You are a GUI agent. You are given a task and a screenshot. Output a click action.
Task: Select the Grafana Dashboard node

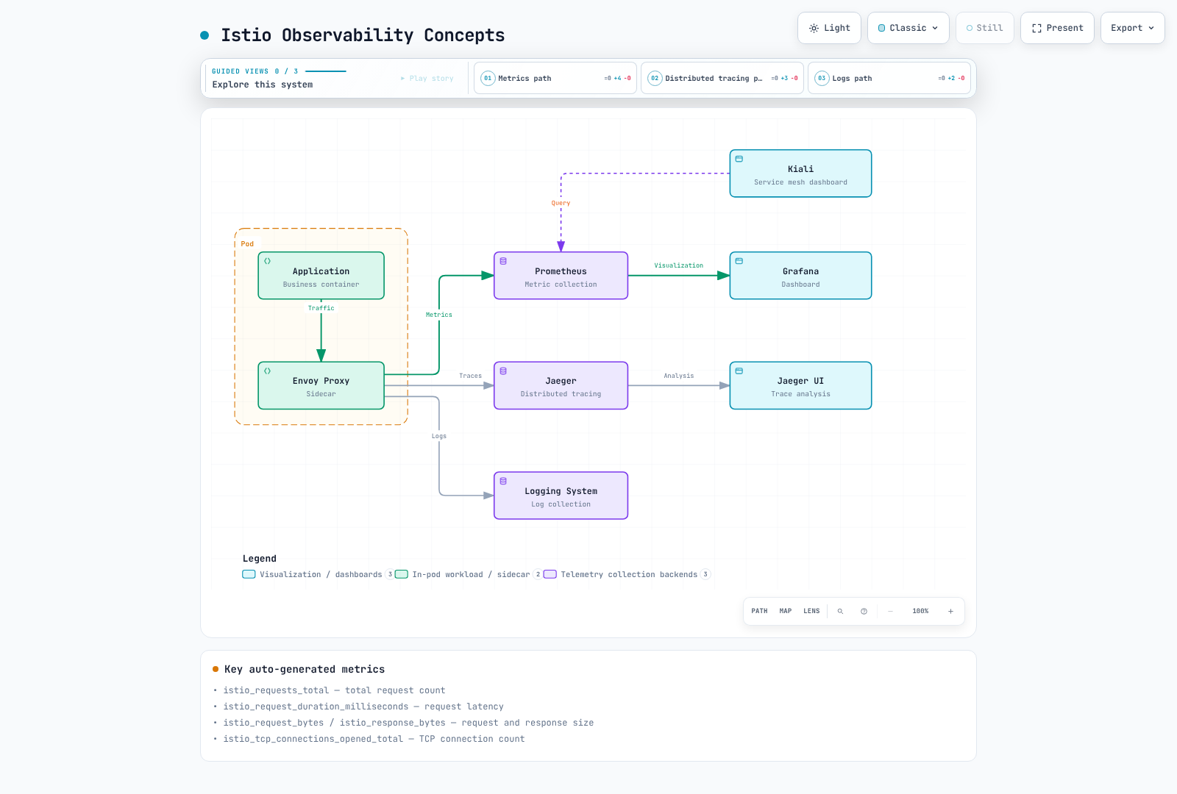(800, 276)
